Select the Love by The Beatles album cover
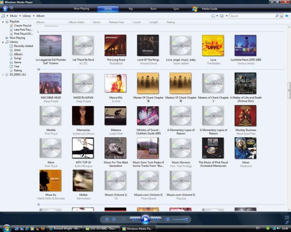 tap(213, 45)
